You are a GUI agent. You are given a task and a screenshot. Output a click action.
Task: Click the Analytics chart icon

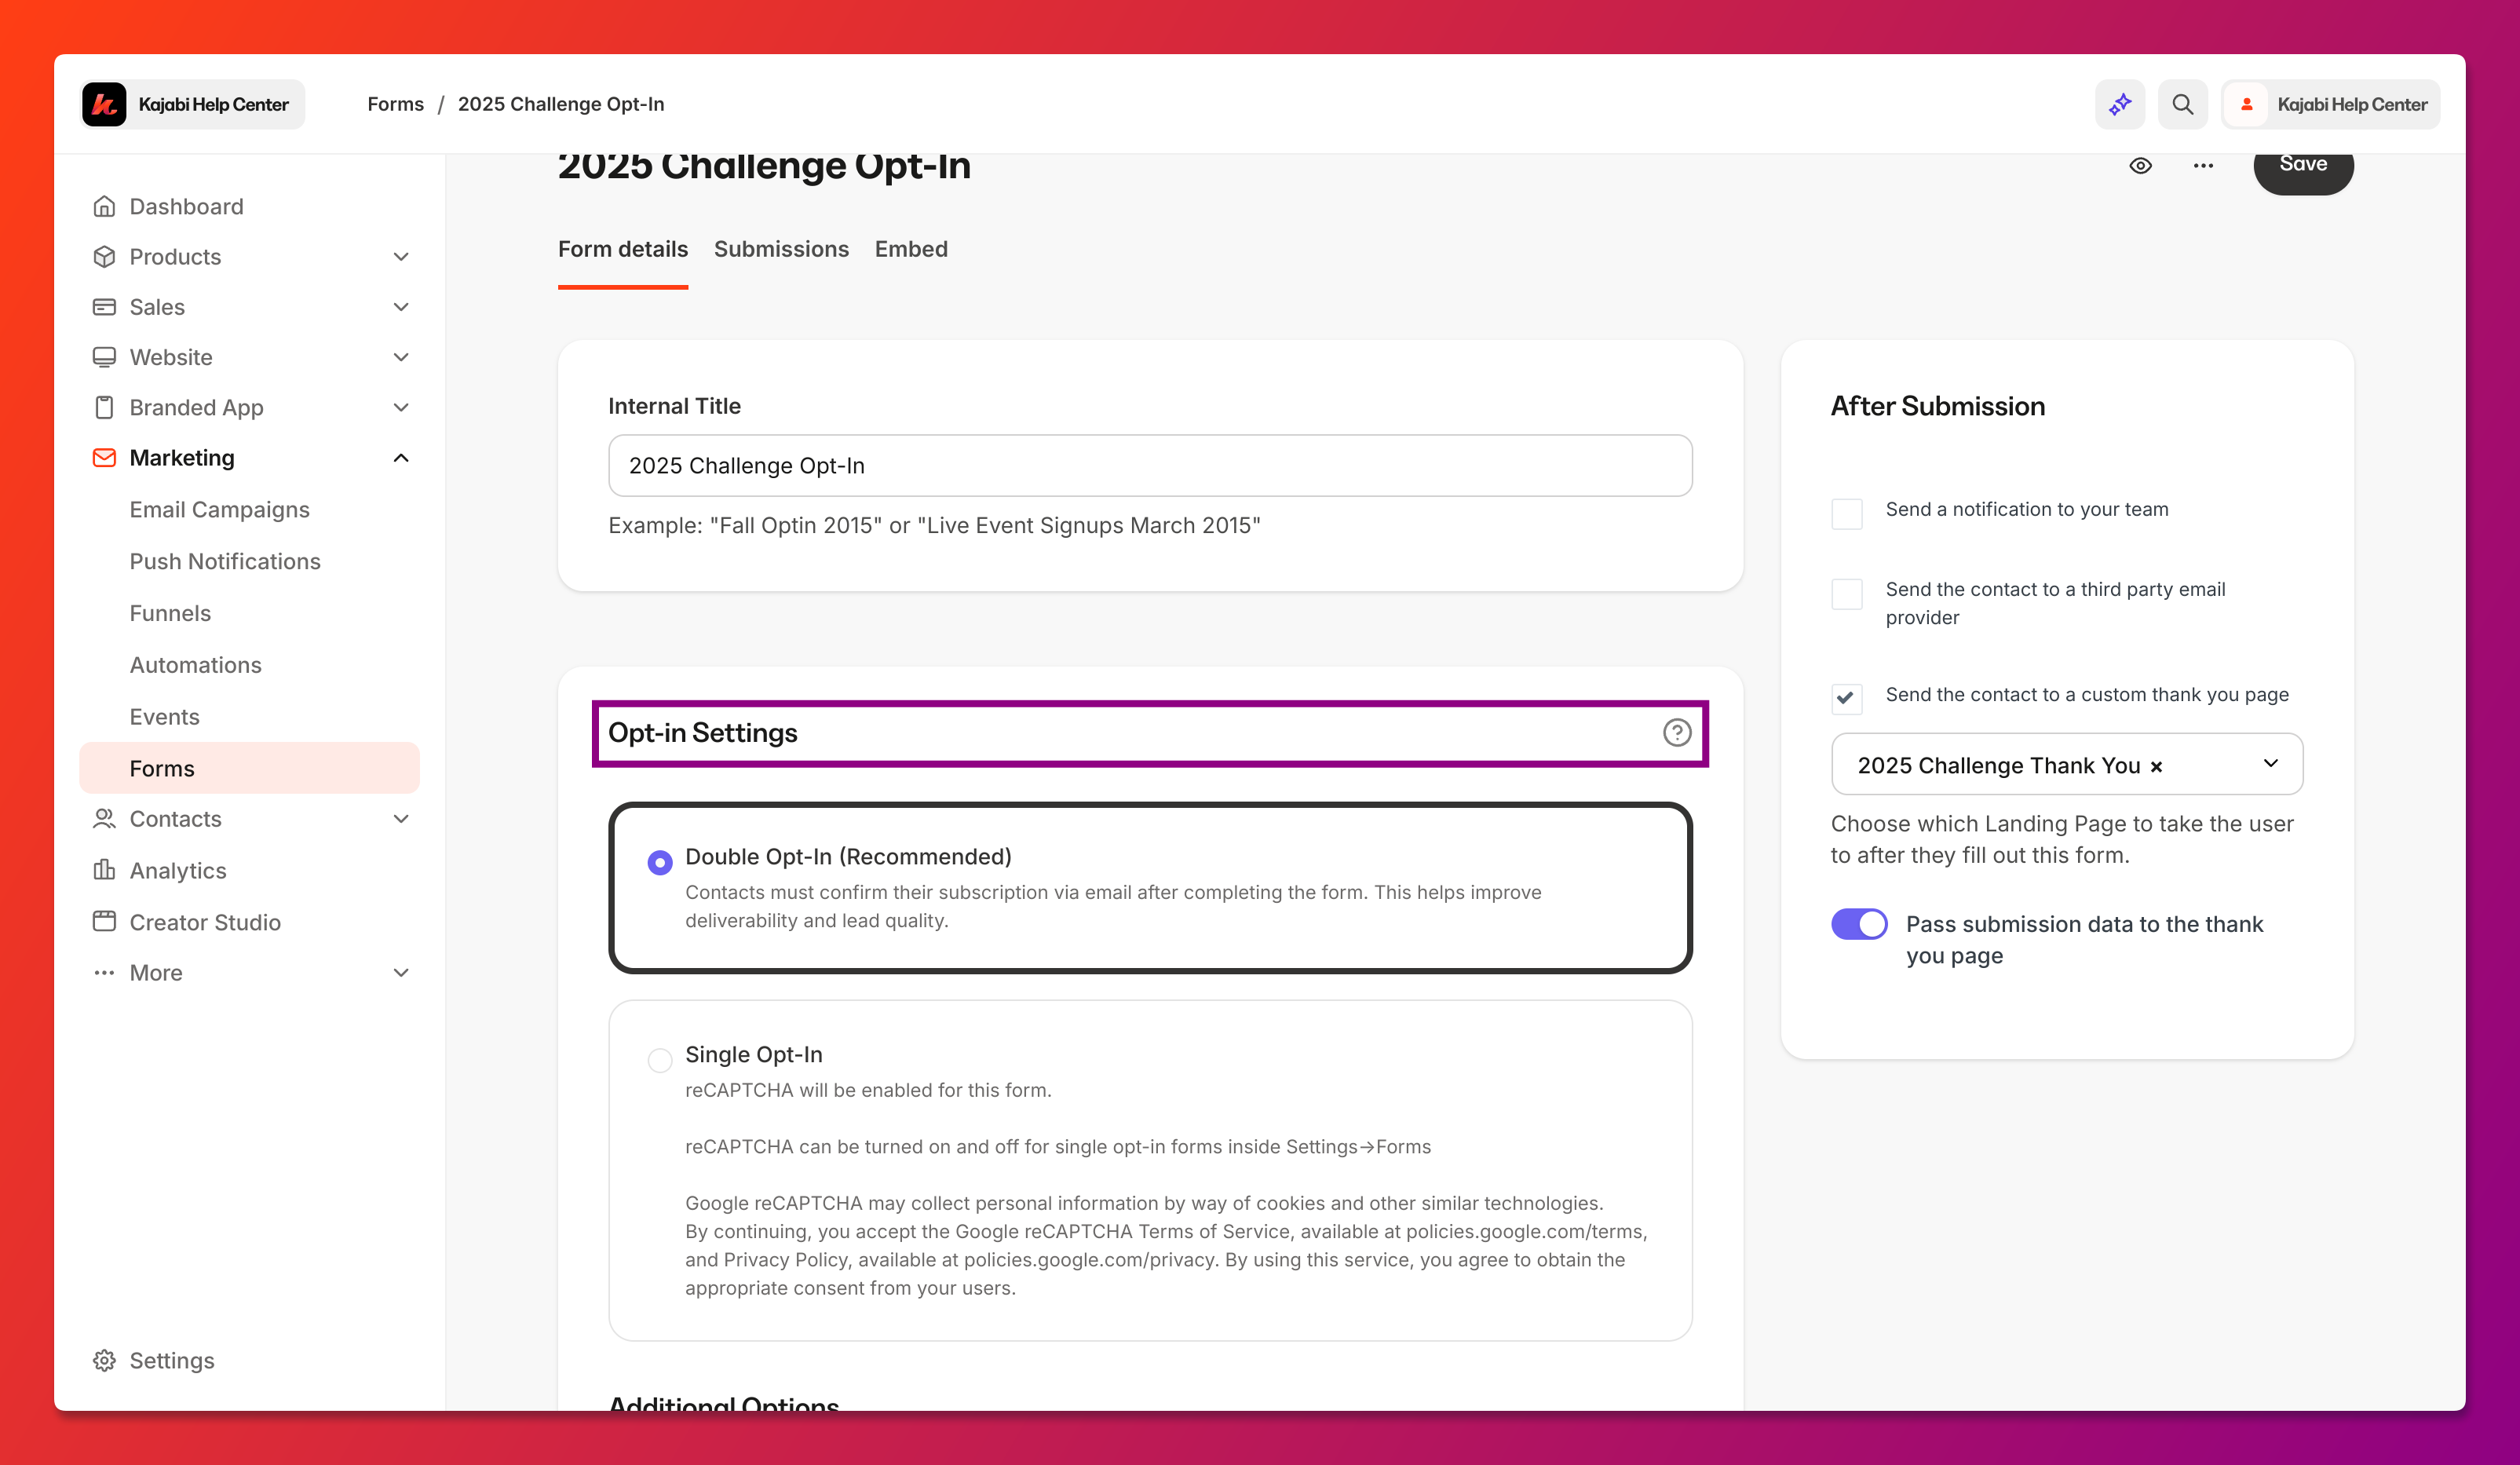coord(104,870)
